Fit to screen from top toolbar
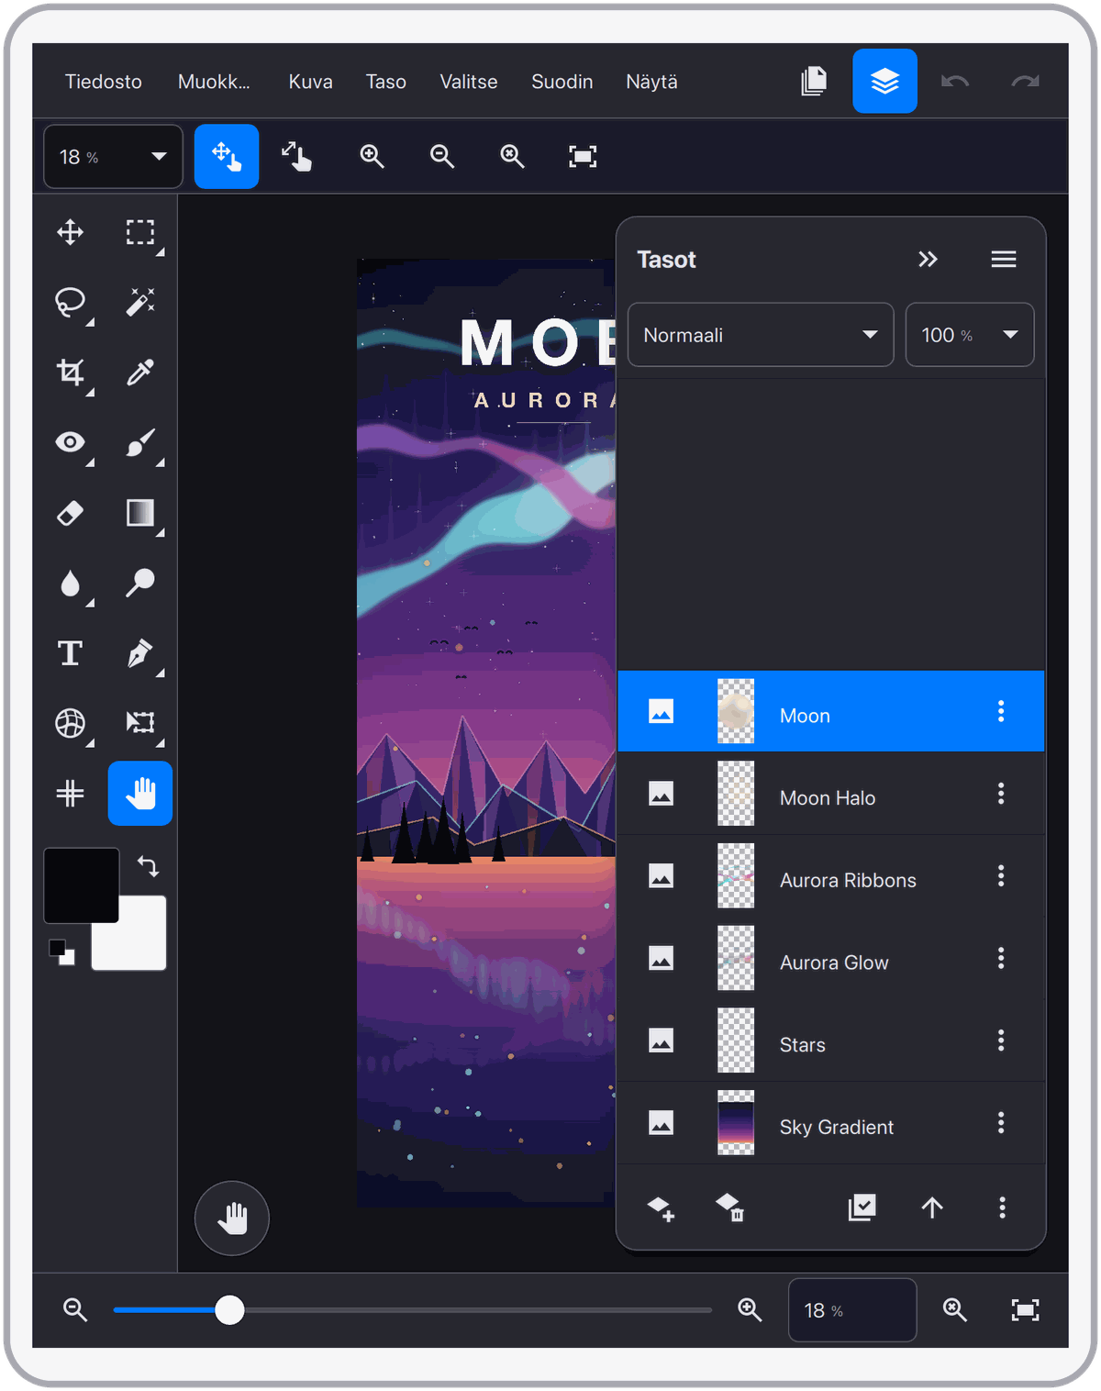 [583, 156]
